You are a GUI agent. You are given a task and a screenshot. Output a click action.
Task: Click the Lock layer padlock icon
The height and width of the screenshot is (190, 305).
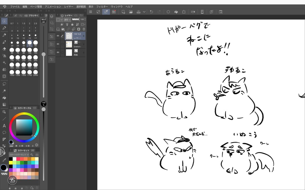pyautogui.click(x=72, y=24)
